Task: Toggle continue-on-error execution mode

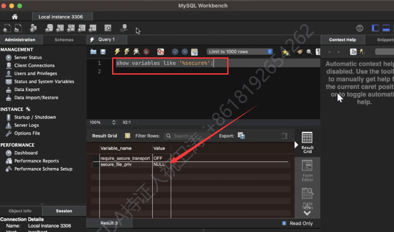Action: (160, 52)
